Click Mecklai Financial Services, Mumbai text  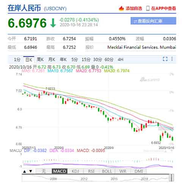(142, 47)
